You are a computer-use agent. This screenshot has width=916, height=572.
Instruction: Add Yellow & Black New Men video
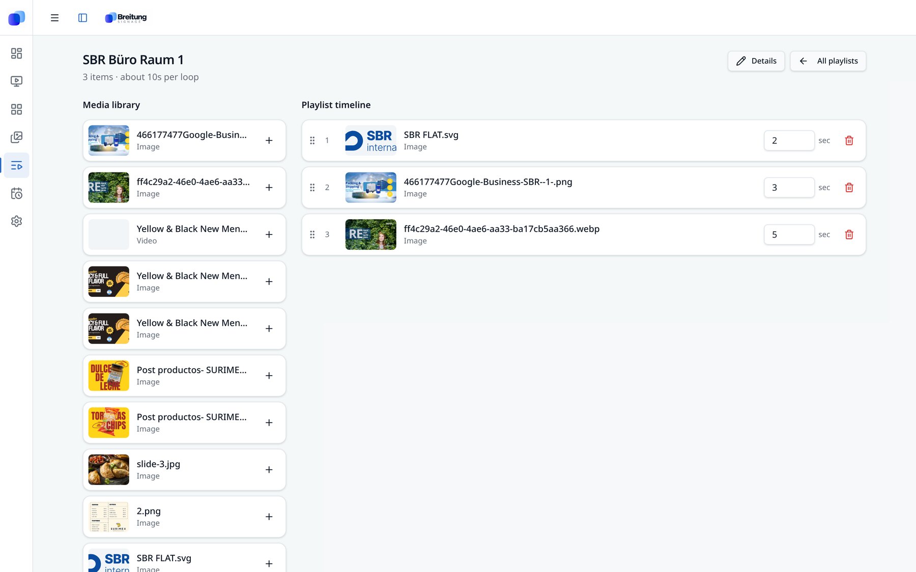pyautogui.click(x=269, y=234)
